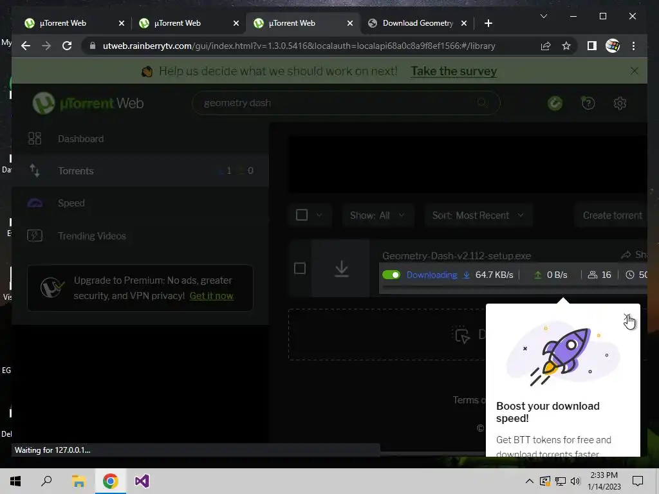Click the search magnifier in geometry dash field
Viewport: 659px width, 494px height.
point(482,102)
